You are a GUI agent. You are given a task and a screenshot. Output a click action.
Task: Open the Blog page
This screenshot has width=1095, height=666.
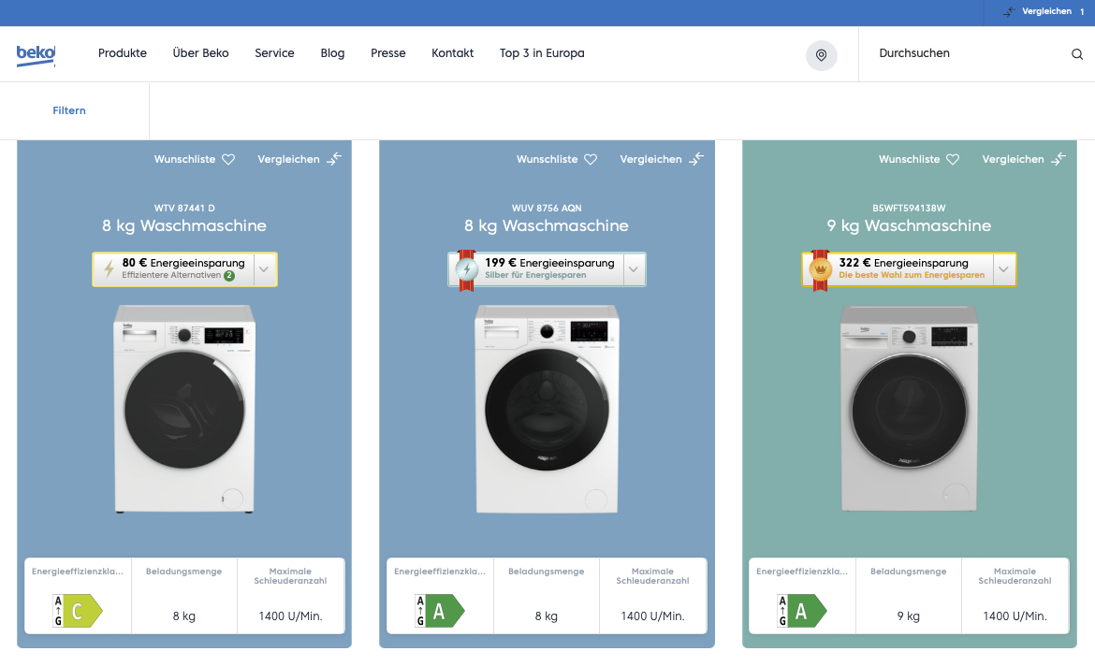(332, 53)
